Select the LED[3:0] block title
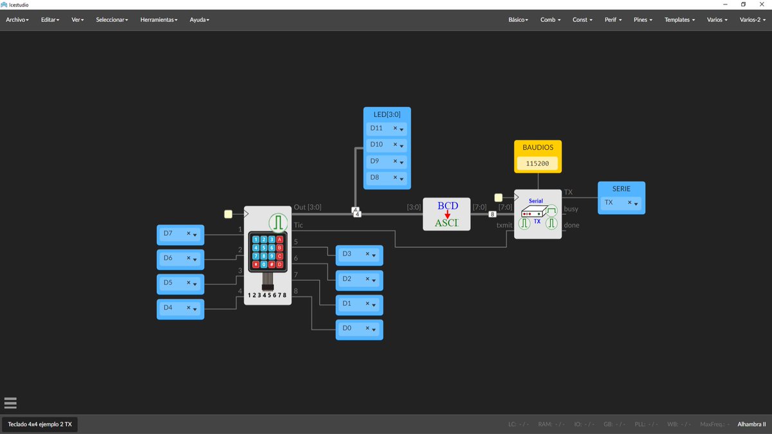The height and width of the screenshot is (434, 772). [x=387, y=114]
